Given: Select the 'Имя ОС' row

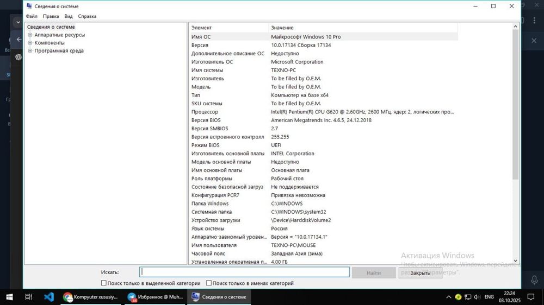Looking at the screenshot, I should pos(323,37).
